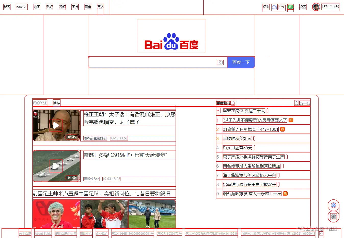This screenshot has width=344, height=238.
Task: Open hot search 招商银行原行长
Action: point(249,184)
